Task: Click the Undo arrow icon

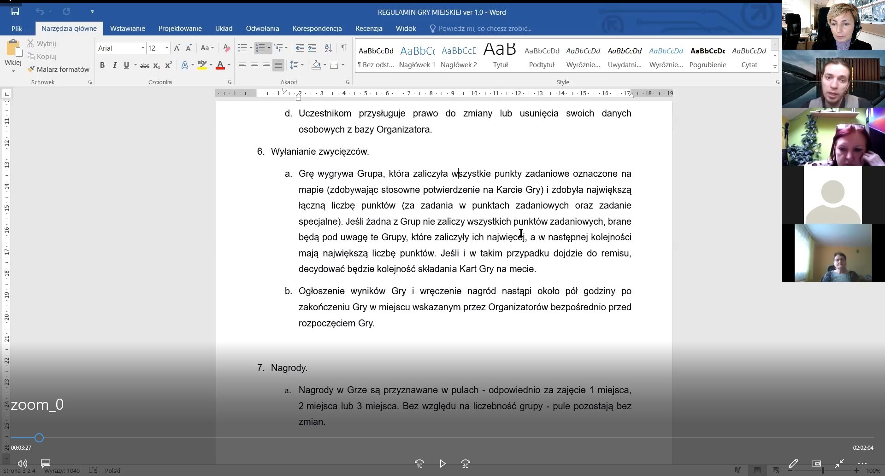Action: coord(40,12)
